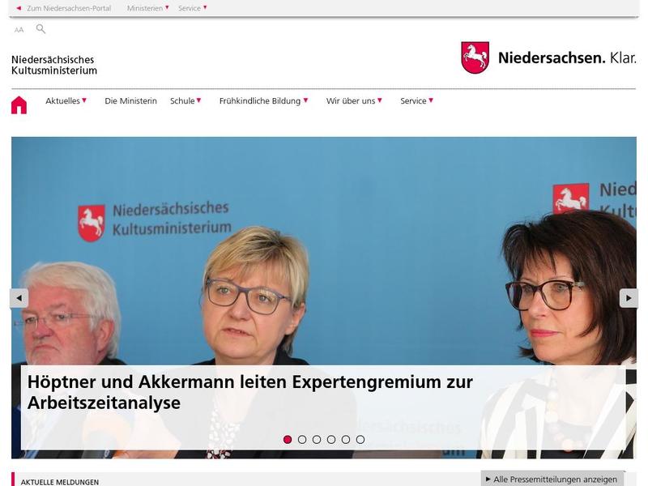The image size is (648, 486).
Task: Click Alle Pressemitteilungen anzeigen button
Action: (x=552, y=480)
